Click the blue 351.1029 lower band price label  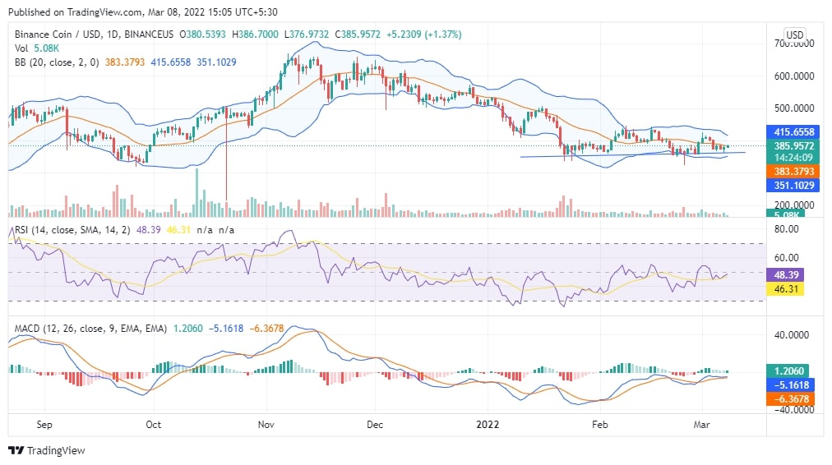tap(793, 186)
